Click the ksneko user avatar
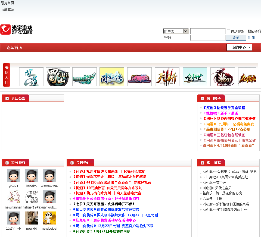261x237 pixels. click(32, 176)
